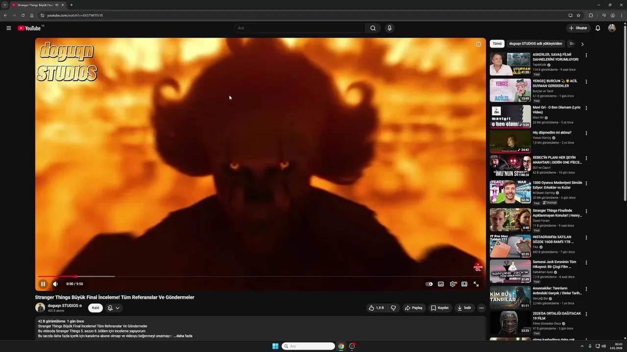The width and height of the screenshot is (627, 352).
Task: Open ASKERLER, SAVAŞ FİLMİ video thumbnail
Action: click(510, 64)
